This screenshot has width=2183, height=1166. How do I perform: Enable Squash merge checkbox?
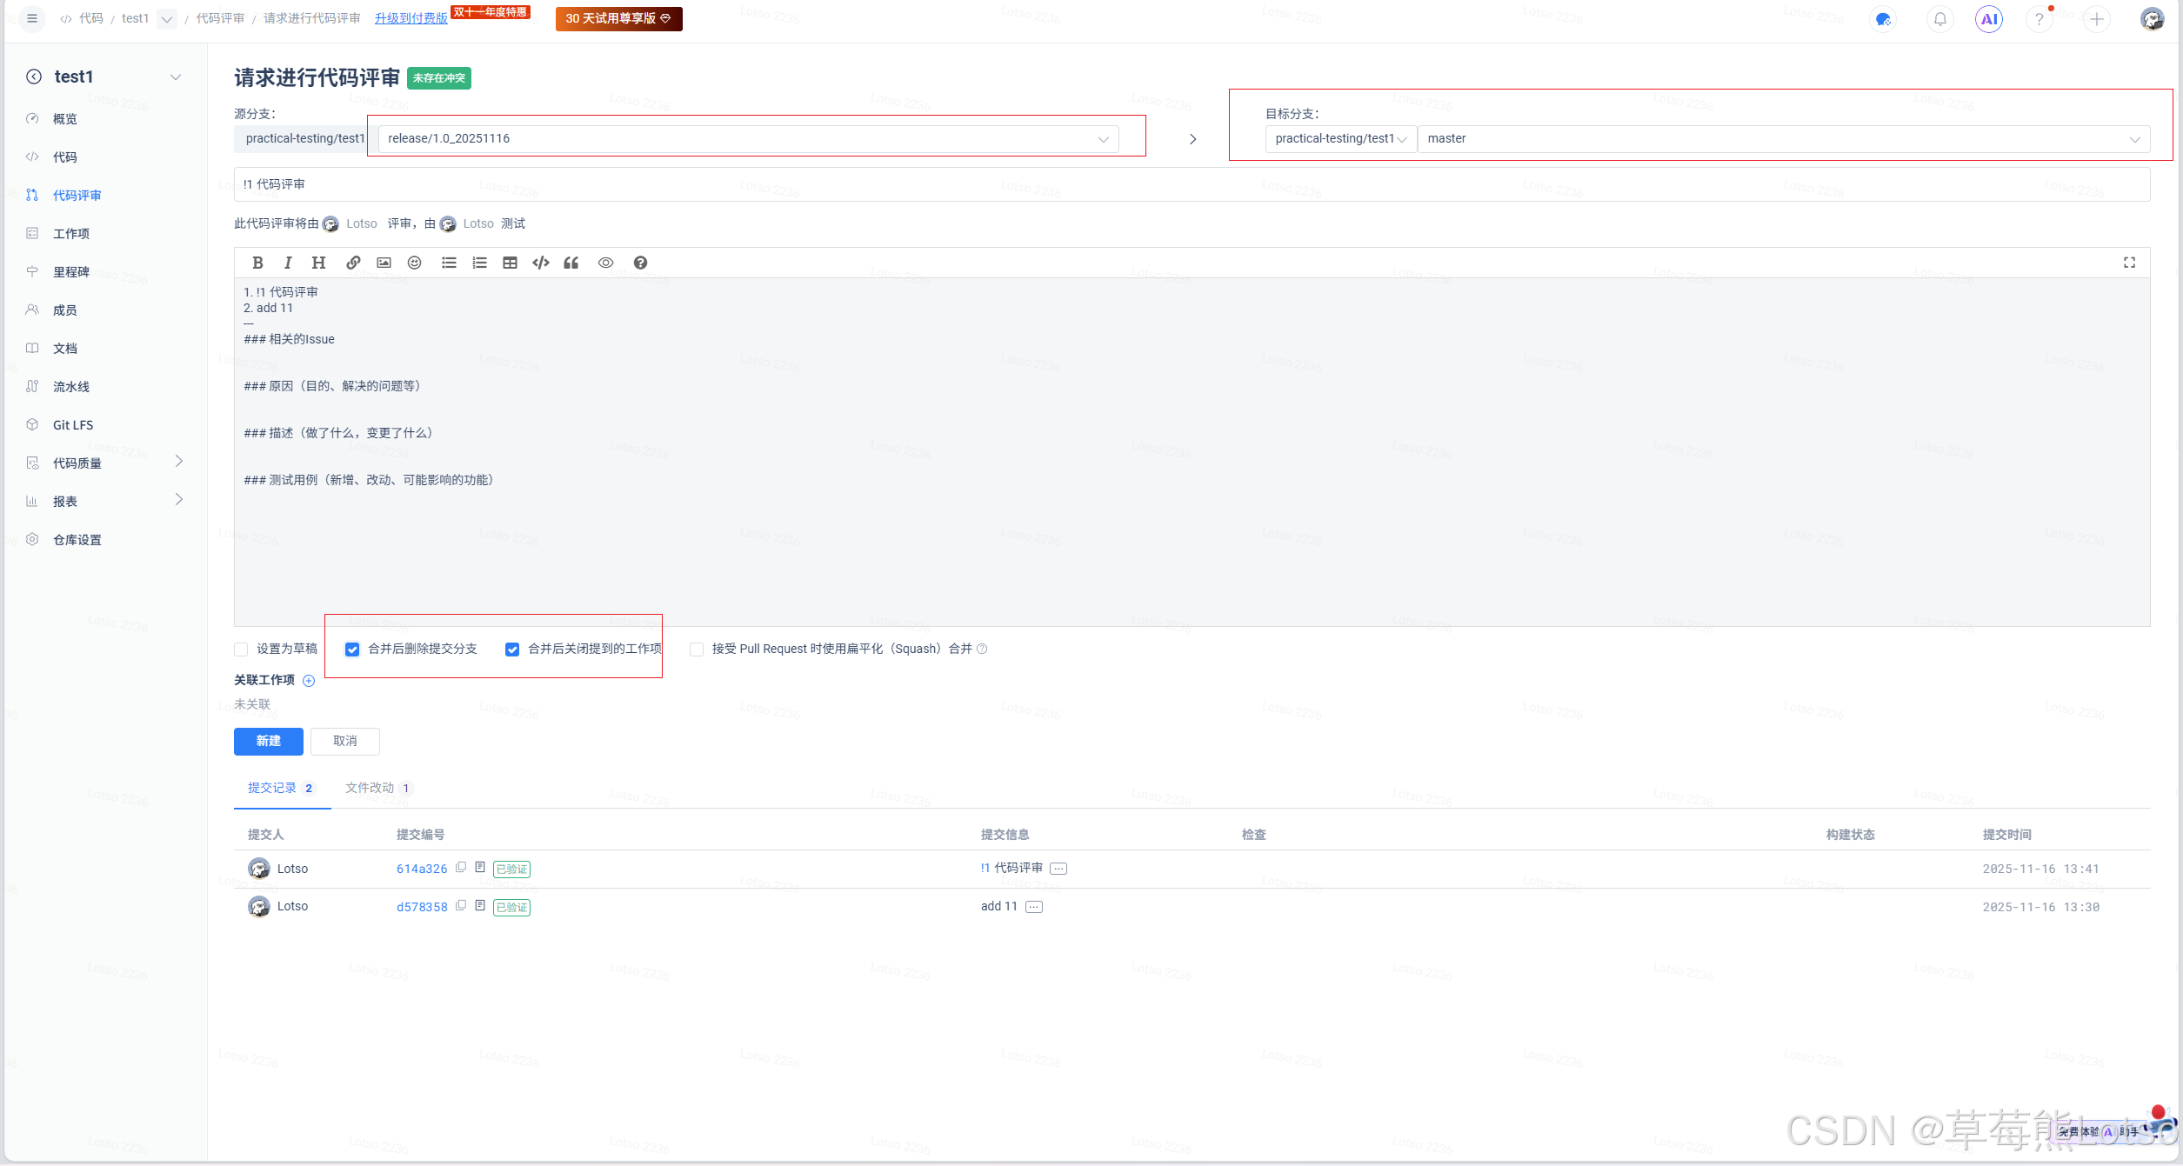(x=697, y=650)
